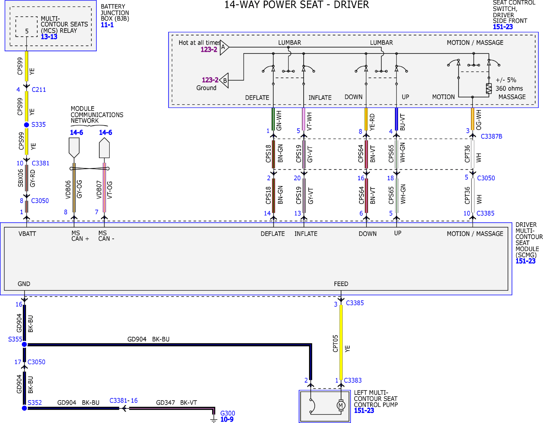Click the 123-2 reference beside Hot at all times
This screenshot has height=423, width=543.
click(209, 49)
